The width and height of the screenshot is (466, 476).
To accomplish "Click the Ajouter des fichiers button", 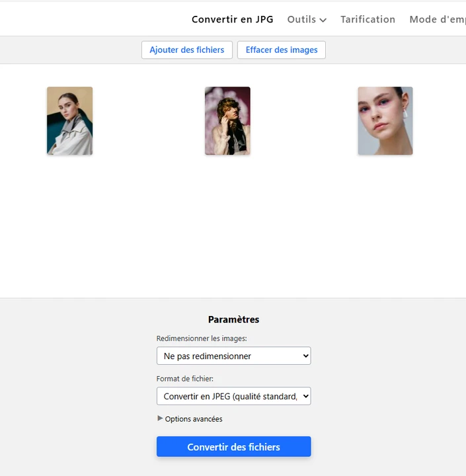I will [x=186, y=50].
